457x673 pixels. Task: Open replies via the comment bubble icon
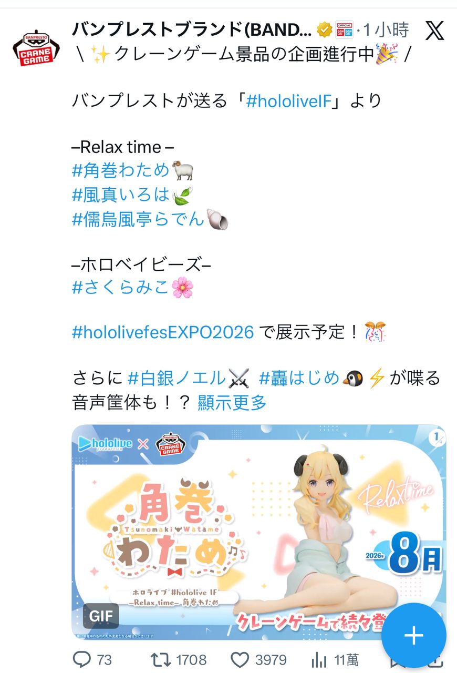pos(82,659)
